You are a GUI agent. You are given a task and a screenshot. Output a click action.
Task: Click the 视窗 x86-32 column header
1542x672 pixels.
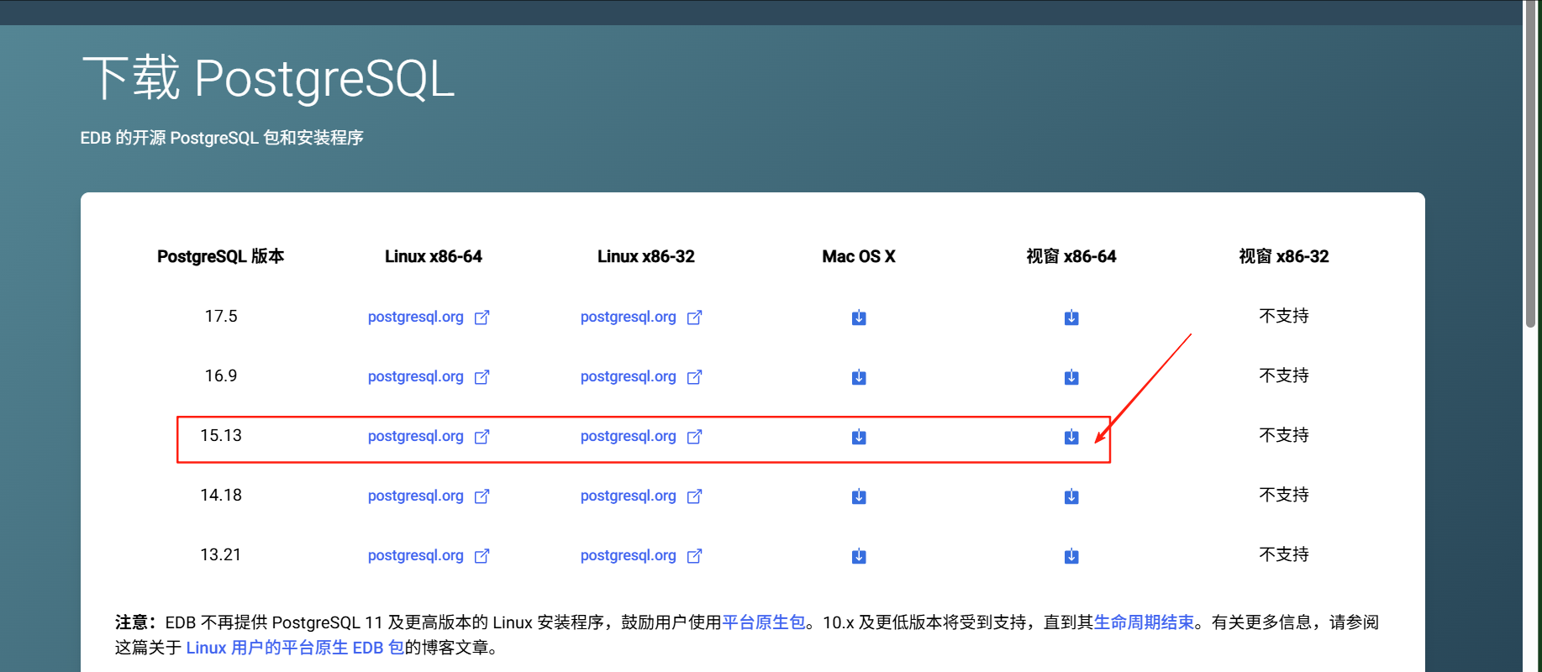[1284, 257]
